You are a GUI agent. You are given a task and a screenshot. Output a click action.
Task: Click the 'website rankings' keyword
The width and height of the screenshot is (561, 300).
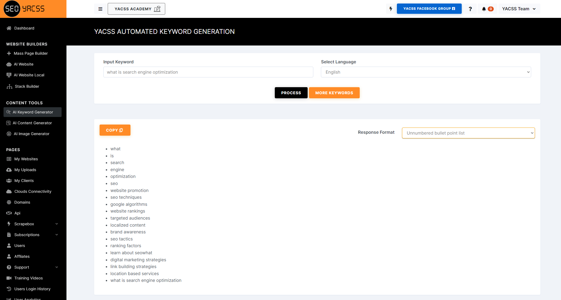[x=128, y=211]
